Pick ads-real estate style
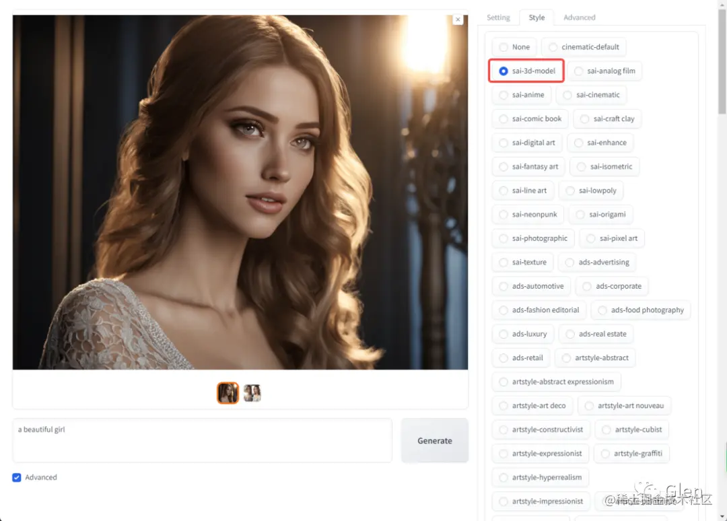Image resolution: width=727 pixels, height=521 pixels. click(596, 334)
